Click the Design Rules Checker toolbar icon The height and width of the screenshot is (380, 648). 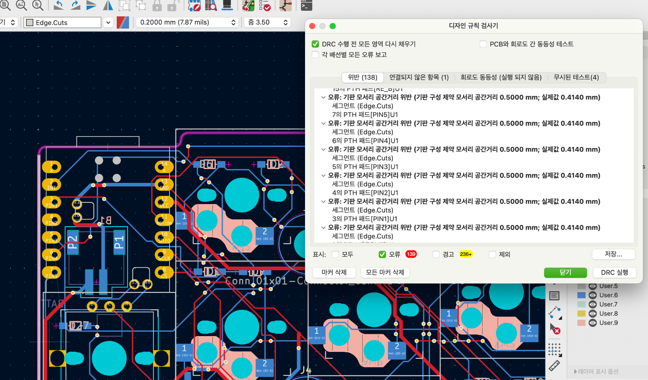(x=265, y=5)
